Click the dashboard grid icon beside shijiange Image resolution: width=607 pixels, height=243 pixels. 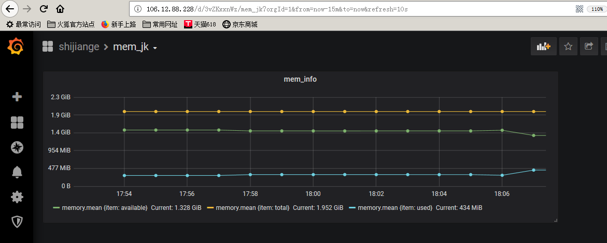pyautogui.click(x=48, y=47)
